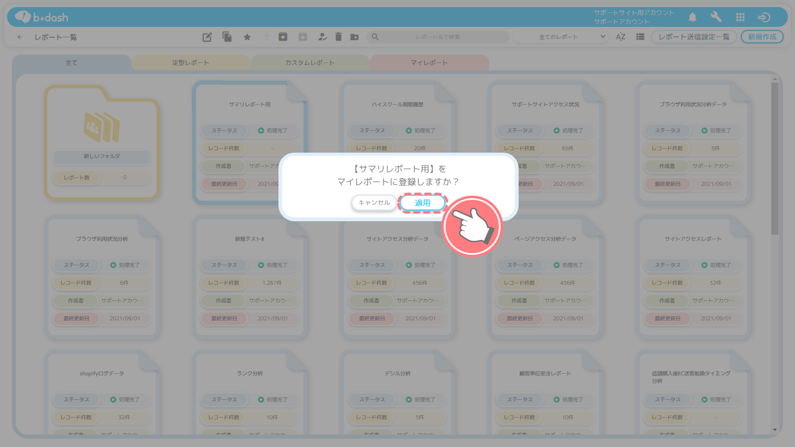
Task: Select the ブラウザ利用状況分析 report card
Action: (x=102, y=277)
